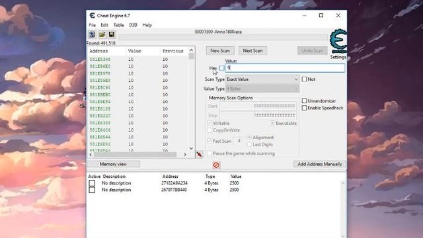The image size is (423, 238).
Task: Select result address 581E5978
Action: point(100,73)
